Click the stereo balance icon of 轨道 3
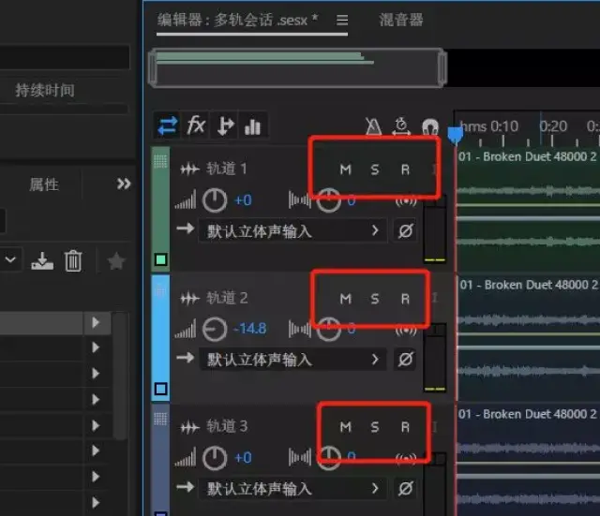 (x=300, y=458)
